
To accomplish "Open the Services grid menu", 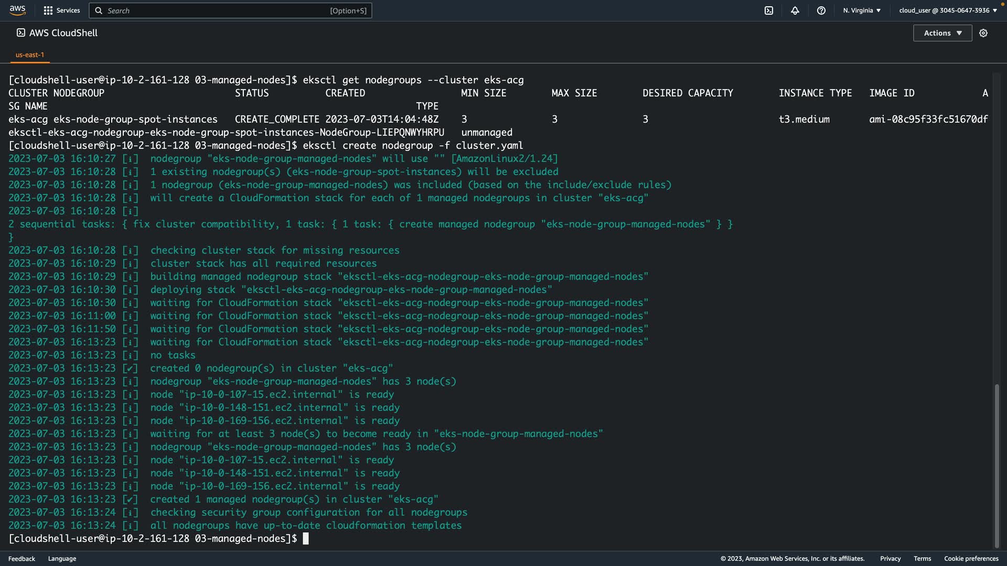I will point(48,10).
